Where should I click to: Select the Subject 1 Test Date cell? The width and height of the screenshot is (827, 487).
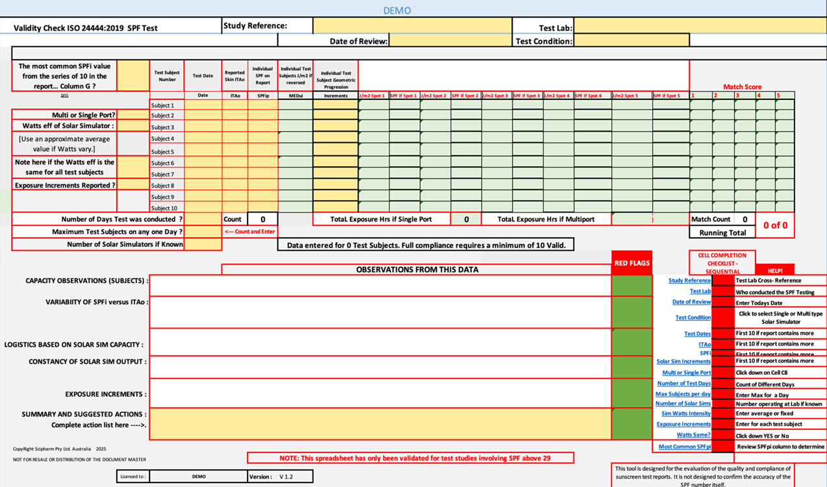pos(203,105)
